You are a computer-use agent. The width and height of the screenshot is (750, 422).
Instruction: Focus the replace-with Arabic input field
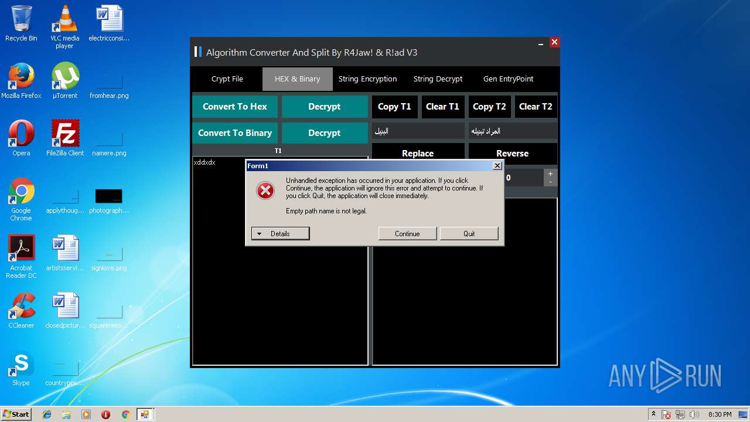pos(418,131)
